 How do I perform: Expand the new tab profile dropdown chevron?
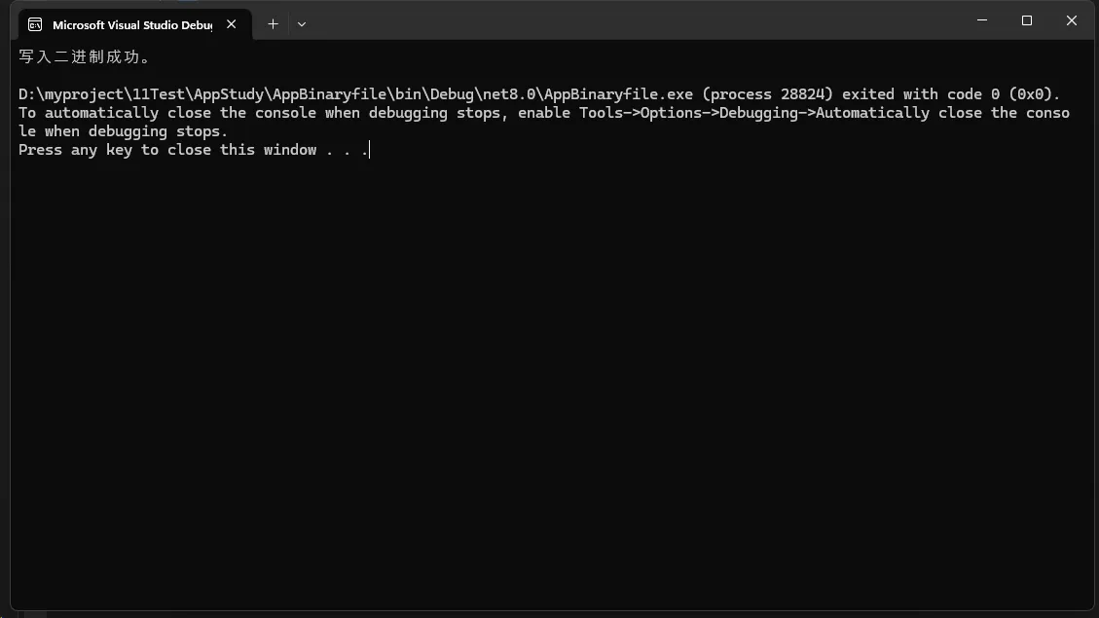click(302, 24)
